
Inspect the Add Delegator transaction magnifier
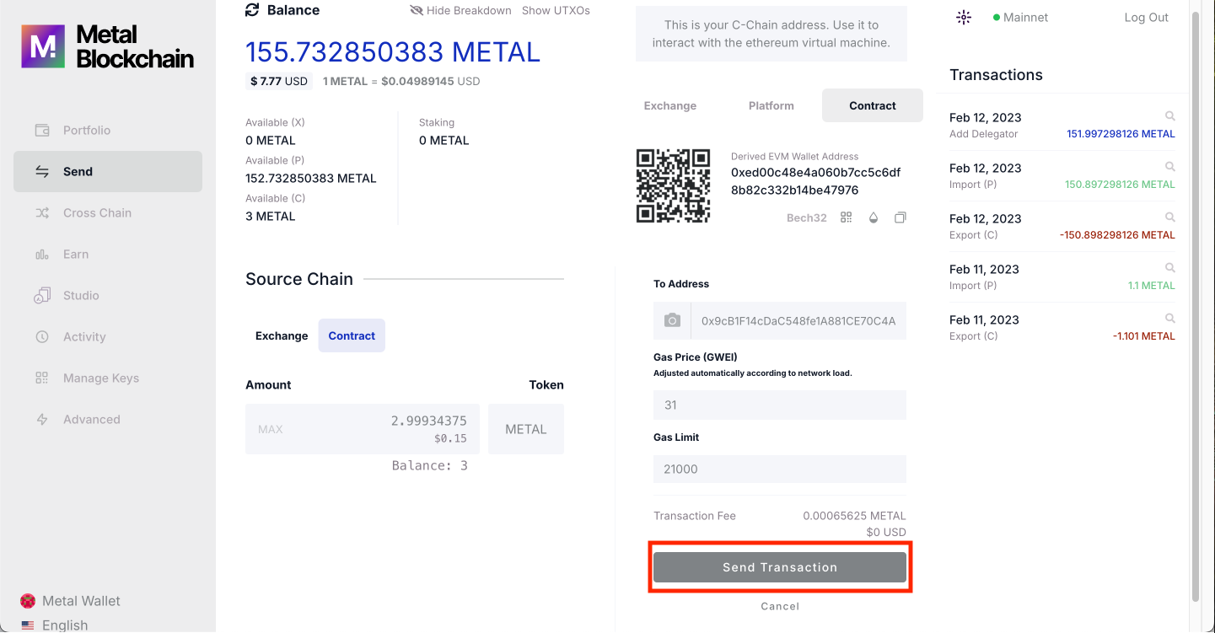click(1169, 116)
